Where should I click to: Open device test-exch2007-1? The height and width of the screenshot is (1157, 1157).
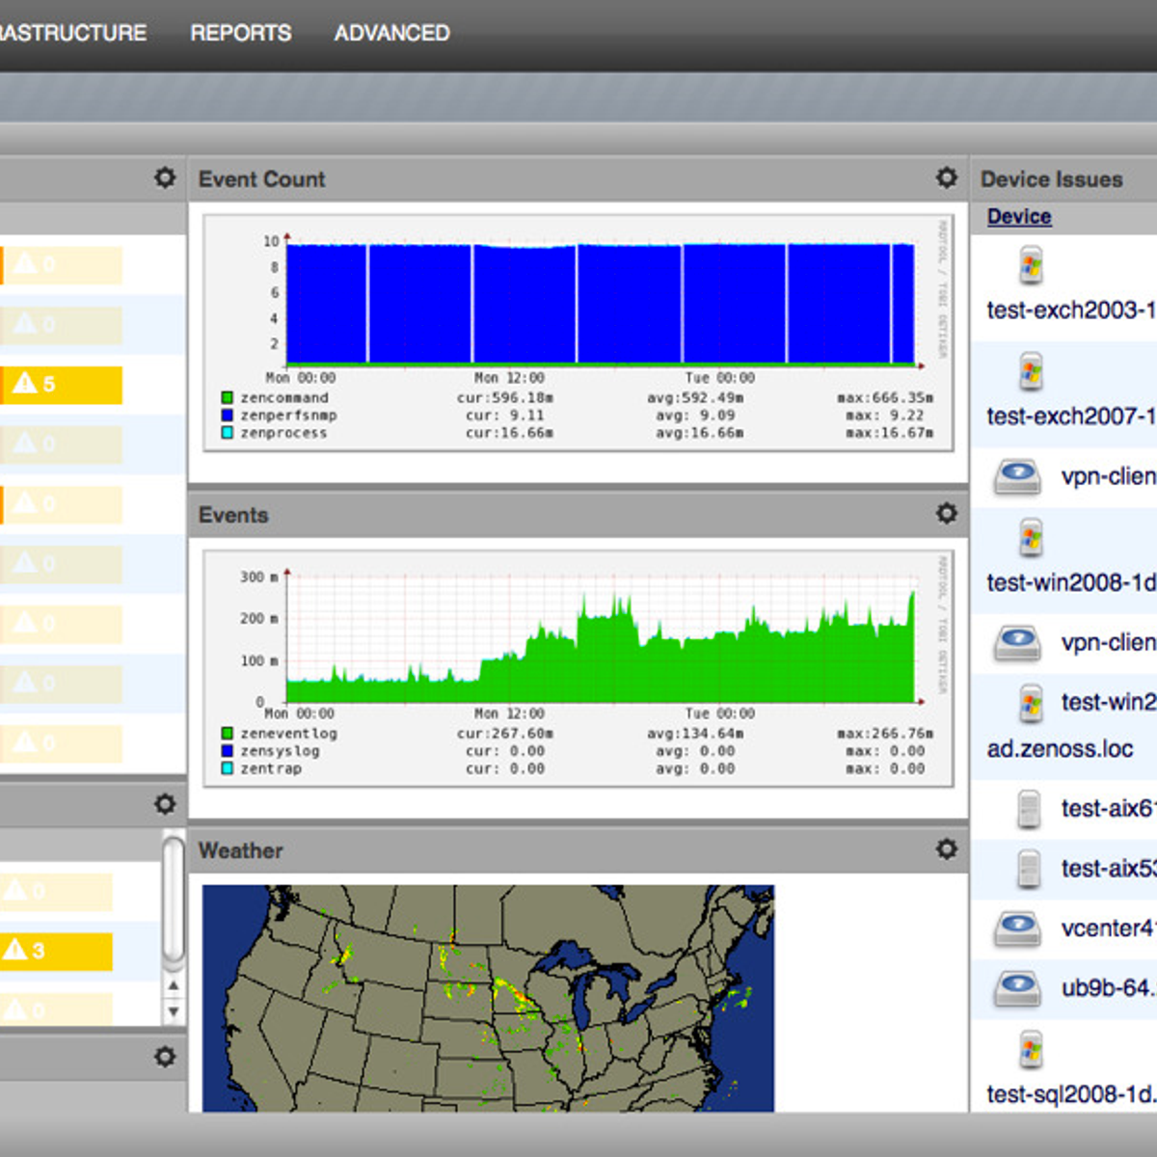tap(1070, 416)
